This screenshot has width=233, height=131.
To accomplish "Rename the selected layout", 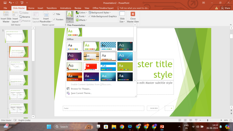I will click(25, 17).
